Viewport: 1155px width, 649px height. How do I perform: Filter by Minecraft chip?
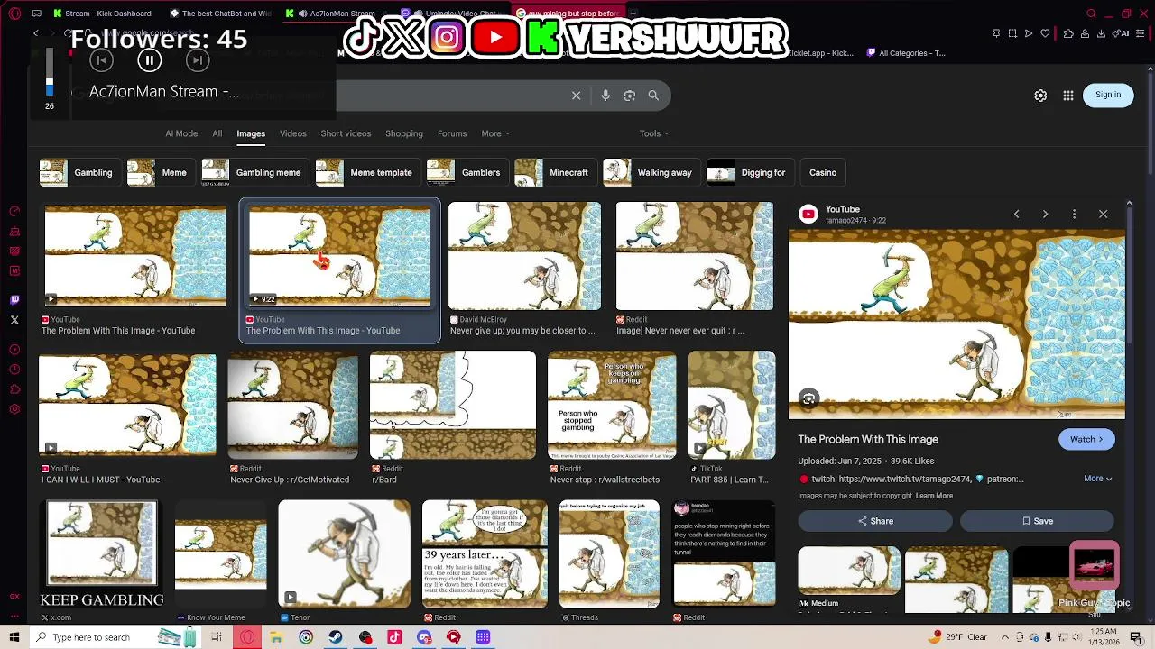[555, 172]
